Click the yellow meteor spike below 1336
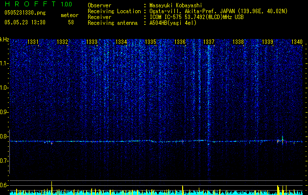The image size is (308, 195). 183,190
